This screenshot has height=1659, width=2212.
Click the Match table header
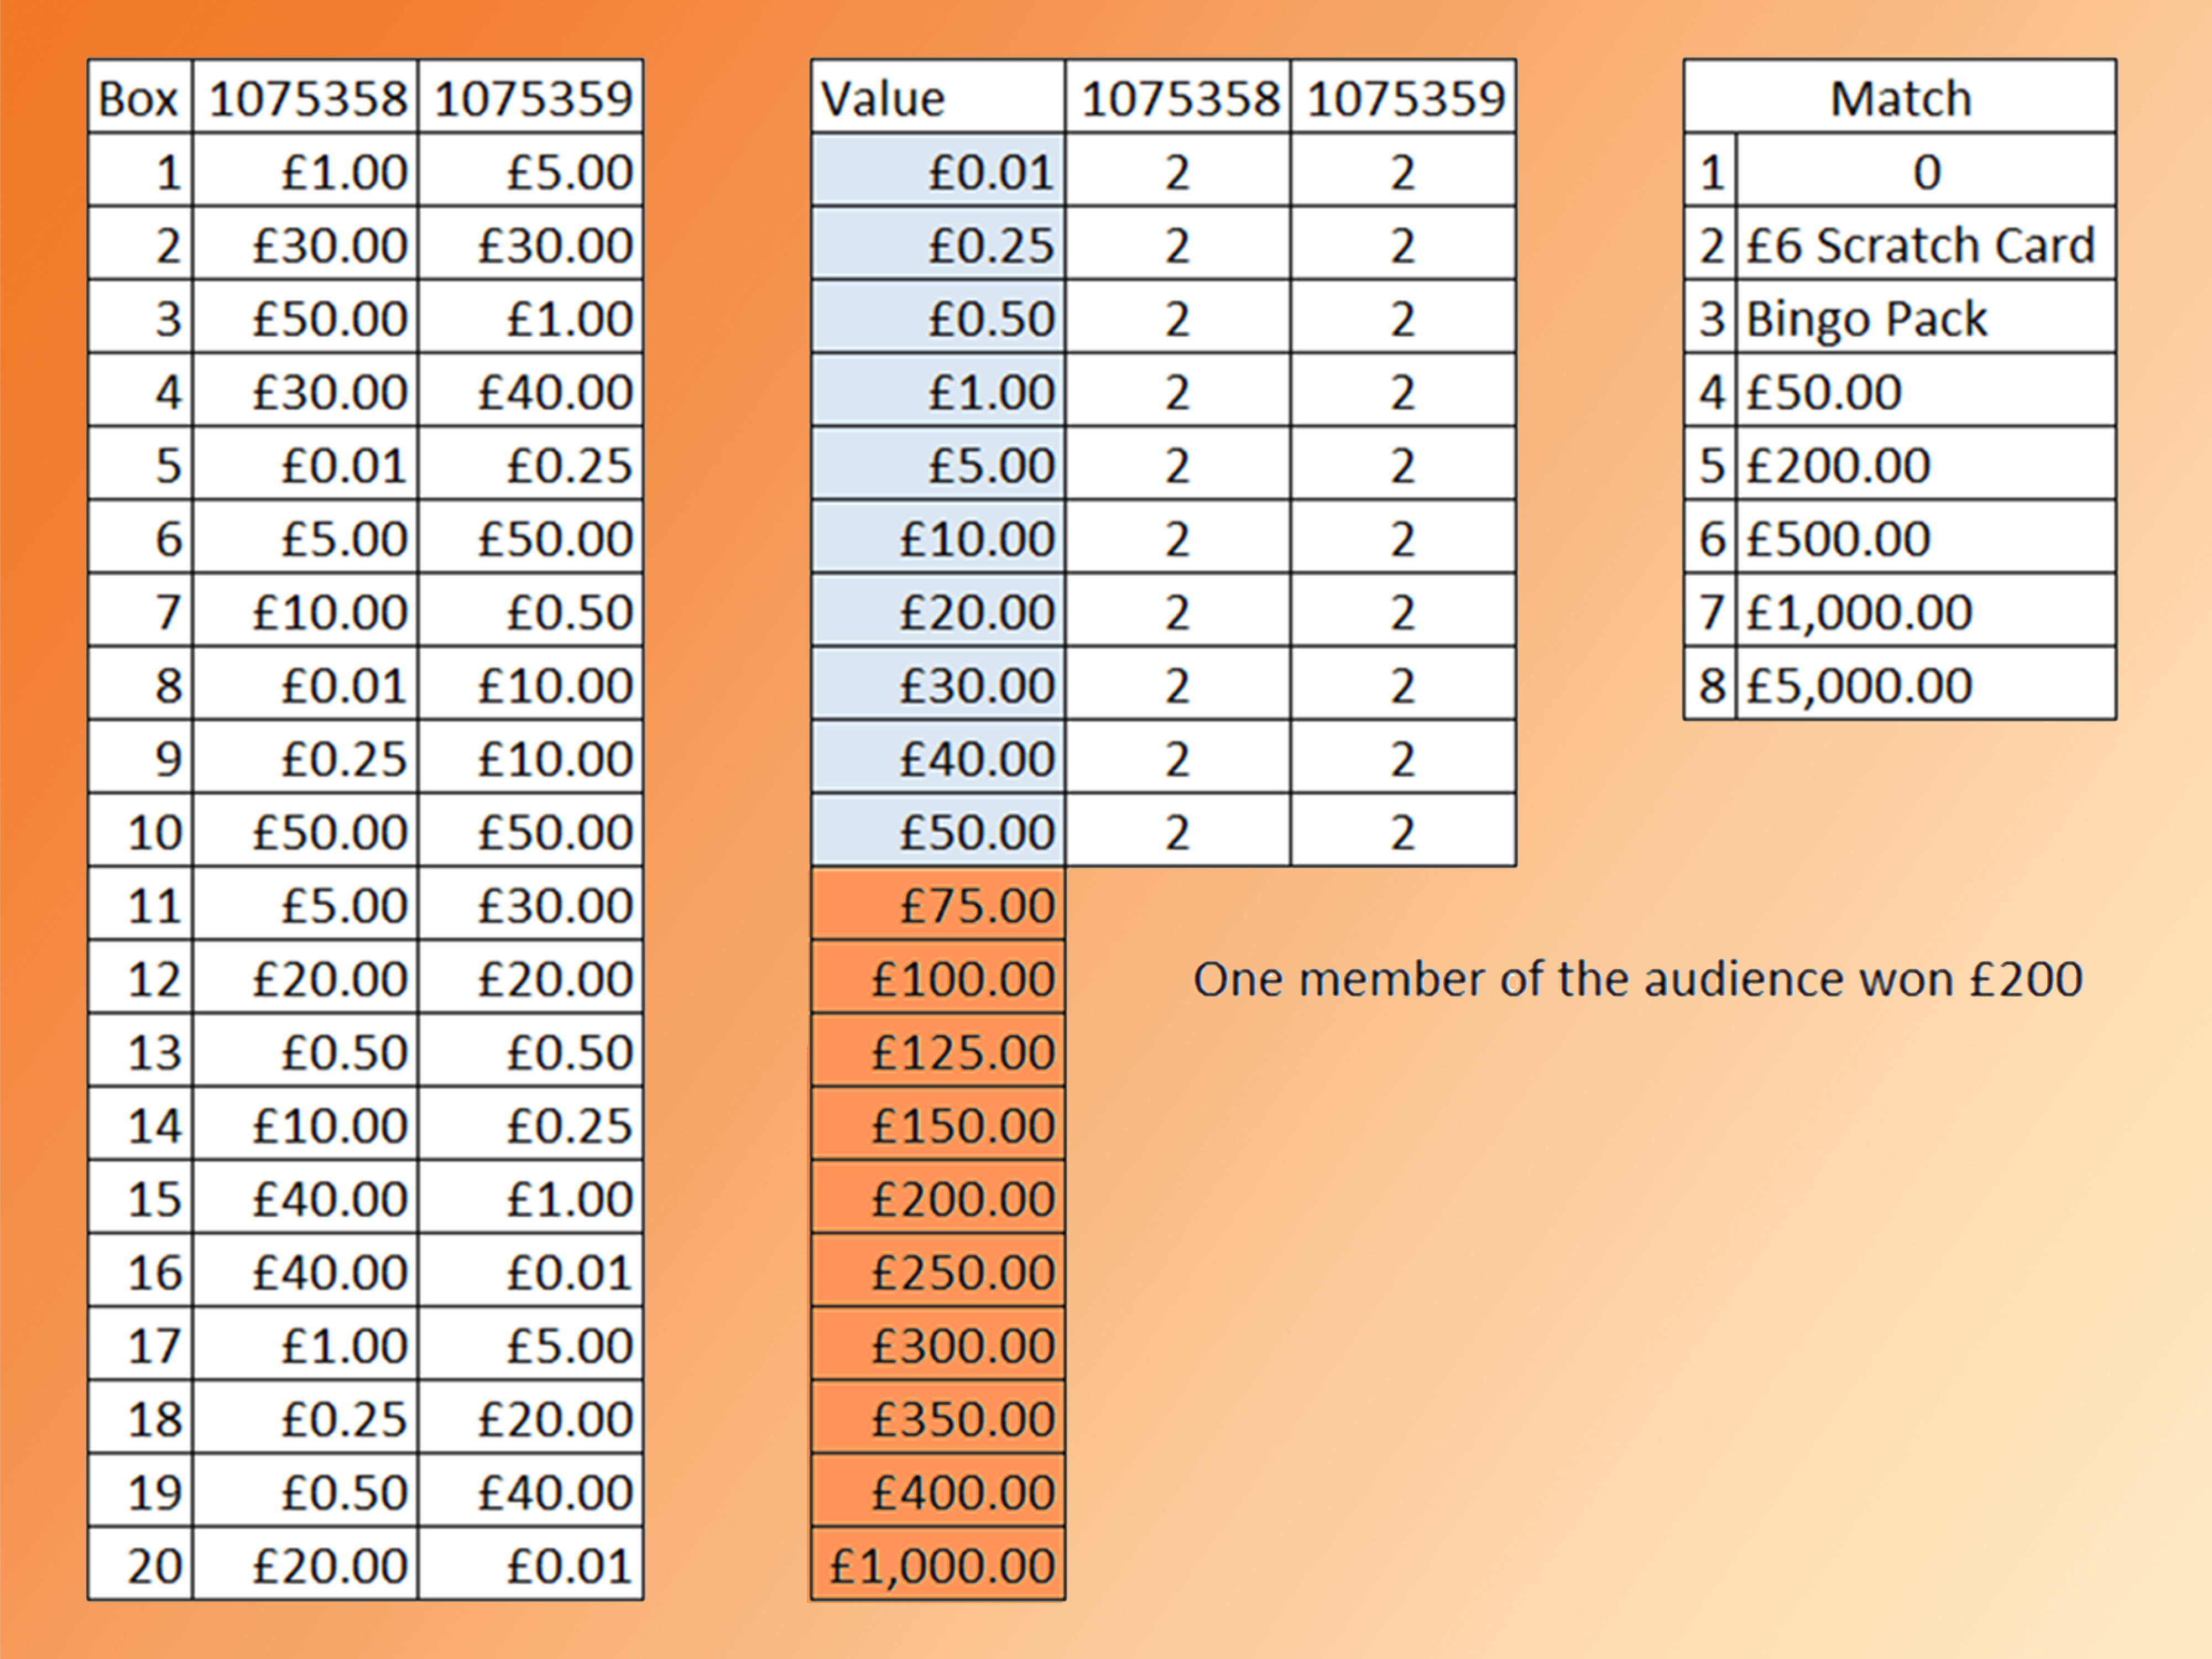(x=1899, y=98)
